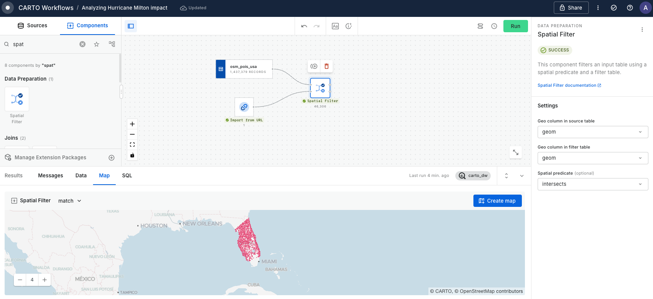
Task: Open the top bar more options menu
Action: tap(598, 8)
